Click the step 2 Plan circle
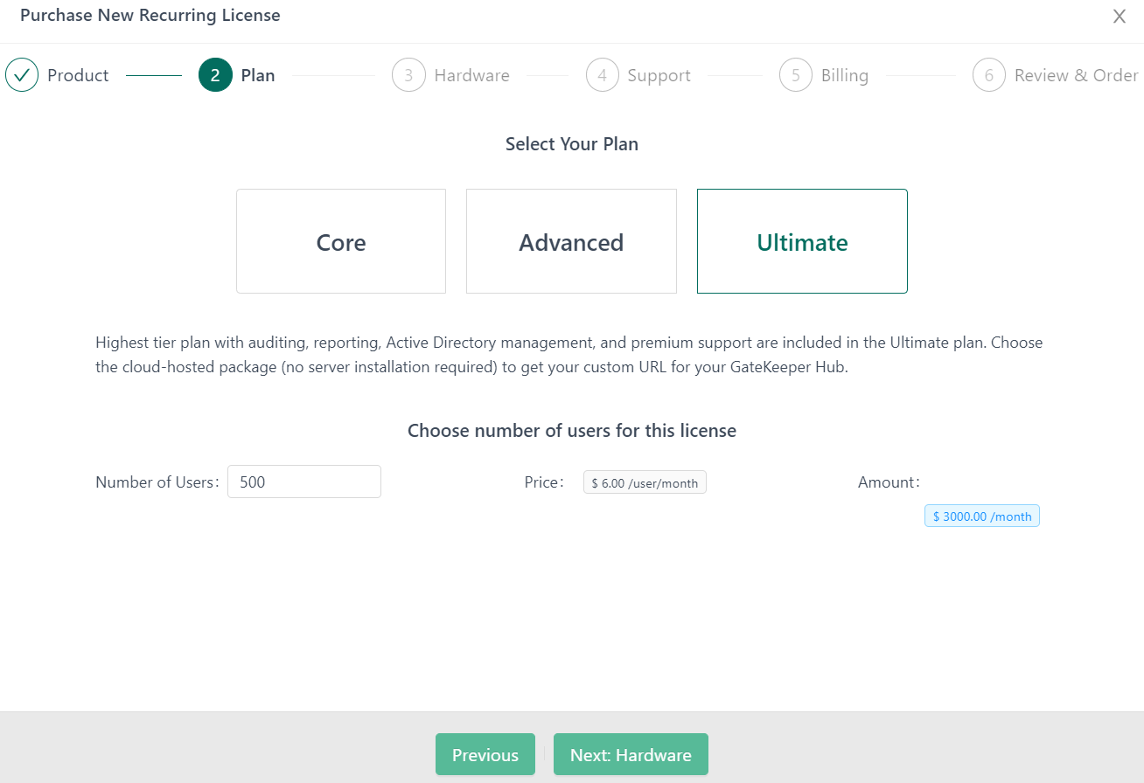Viewport: 1144px width, 783px height. tap(215, 75)
